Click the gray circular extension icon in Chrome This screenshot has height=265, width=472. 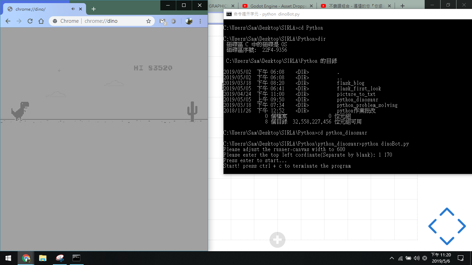tap(173, 21)
